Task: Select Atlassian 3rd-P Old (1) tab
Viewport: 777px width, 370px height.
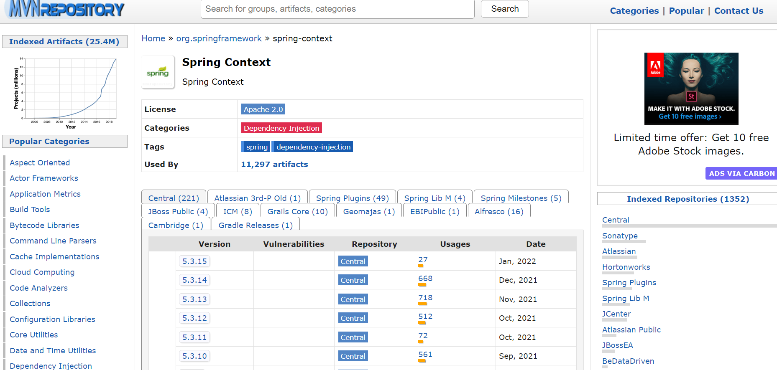Action: [x=258, y=198]
